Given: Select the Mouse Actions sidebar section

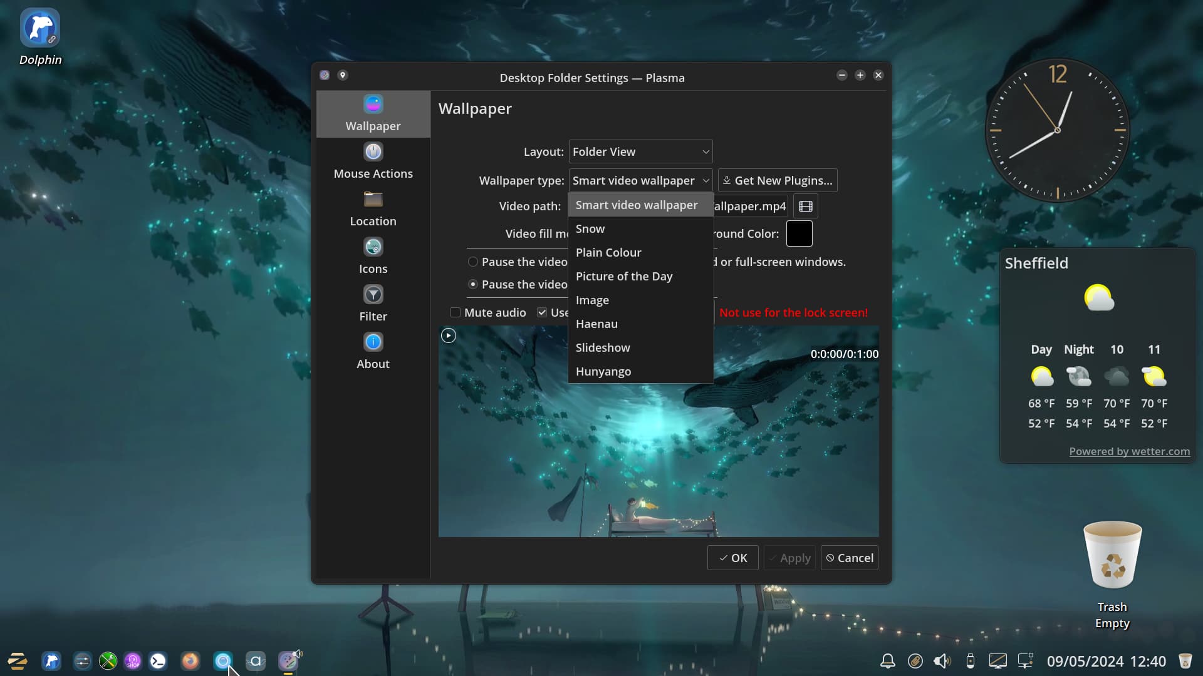Looking at the screenshot, I should tap(373, 161).
